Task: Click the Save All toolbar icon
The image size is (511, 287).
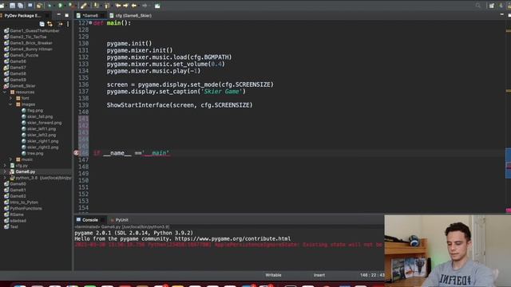Action: pos(20,6)
